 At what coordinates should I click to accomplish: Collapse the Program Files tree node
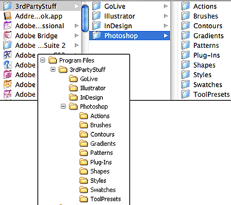(x=43, y=60)
